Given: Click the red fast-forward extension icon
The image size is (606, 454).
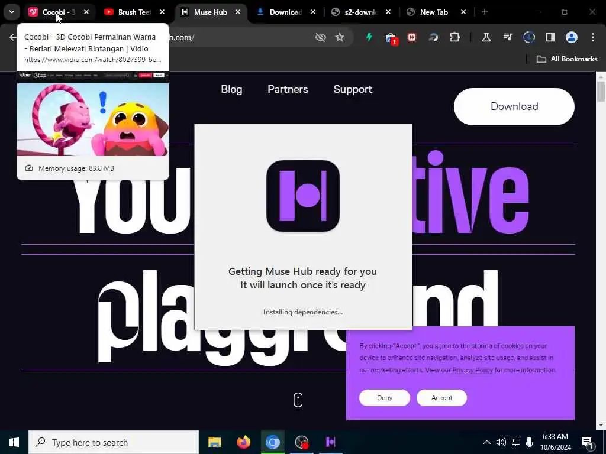Looking at the screenshot, I should [412, 37].
